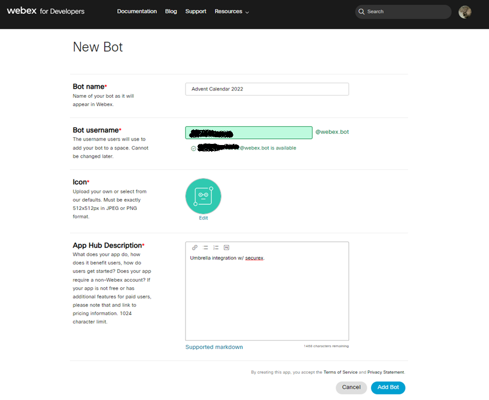Image resolution: width=489 pixels, height=400 pixels.
Task: Click '@webex.bot is available' status message
Action: click(268, 148)
